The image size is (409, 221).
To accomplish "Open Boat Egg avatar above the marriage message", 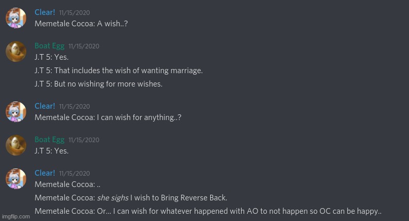I will click(16, 52).
